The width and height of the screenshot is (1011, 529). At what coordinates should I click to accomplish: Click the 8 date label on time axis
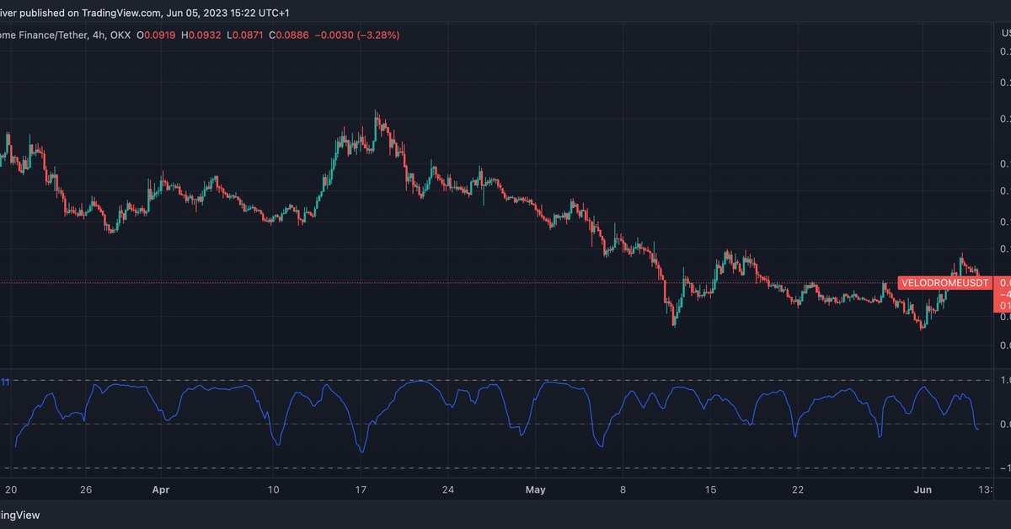(623, 489)
